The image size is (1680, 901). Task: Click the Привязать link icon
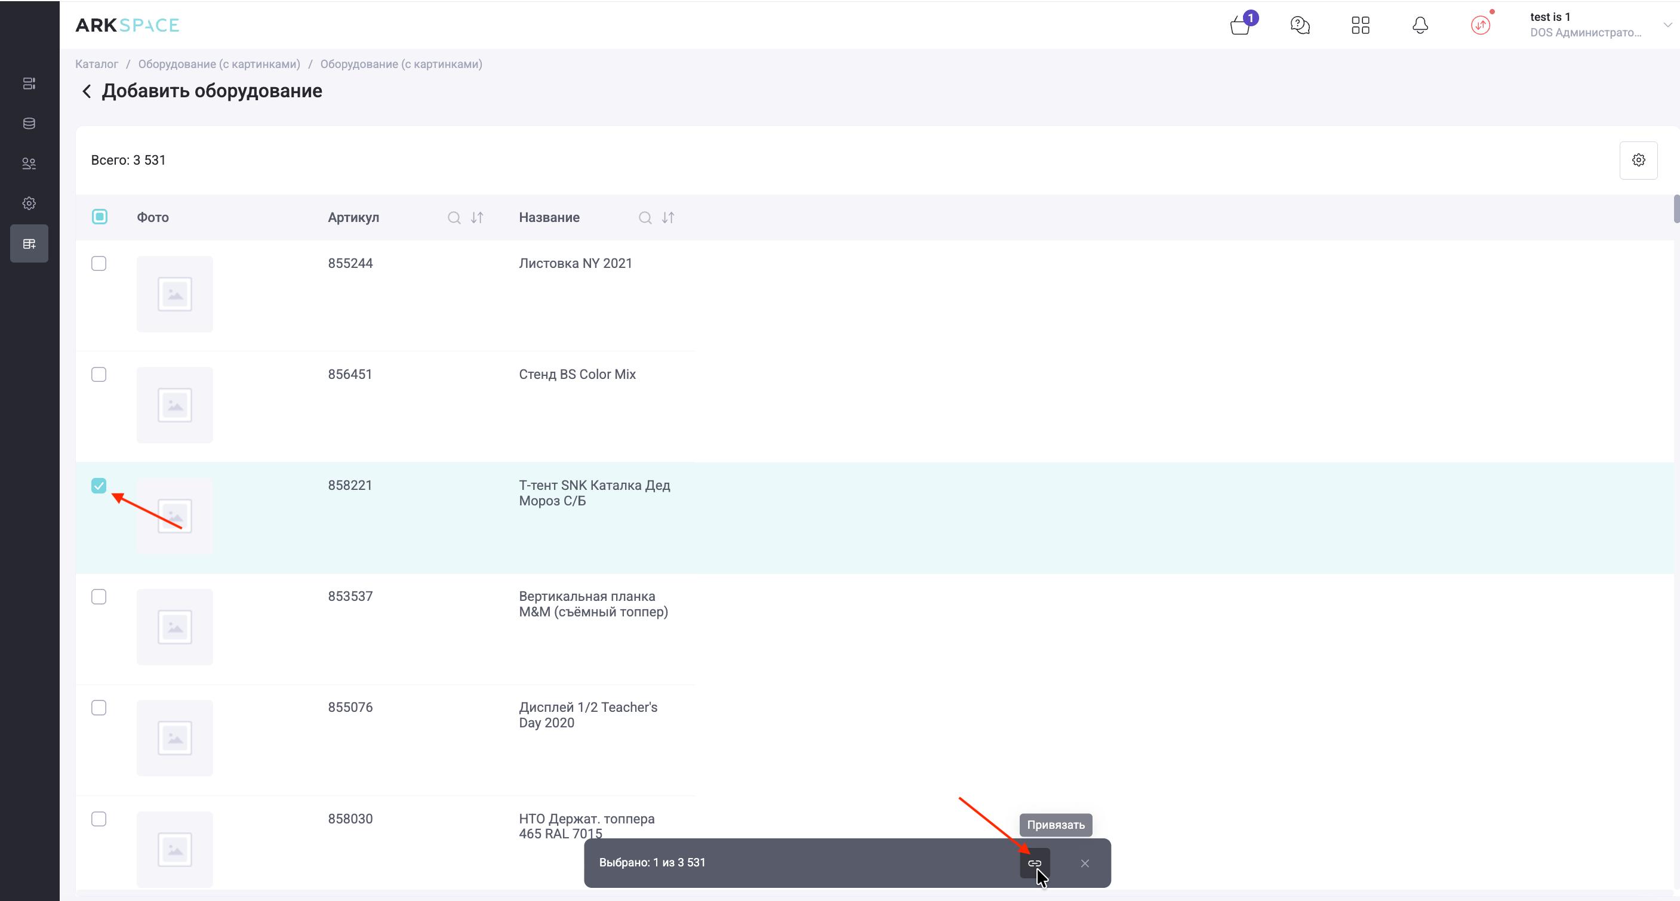(x=1035, y=863)
